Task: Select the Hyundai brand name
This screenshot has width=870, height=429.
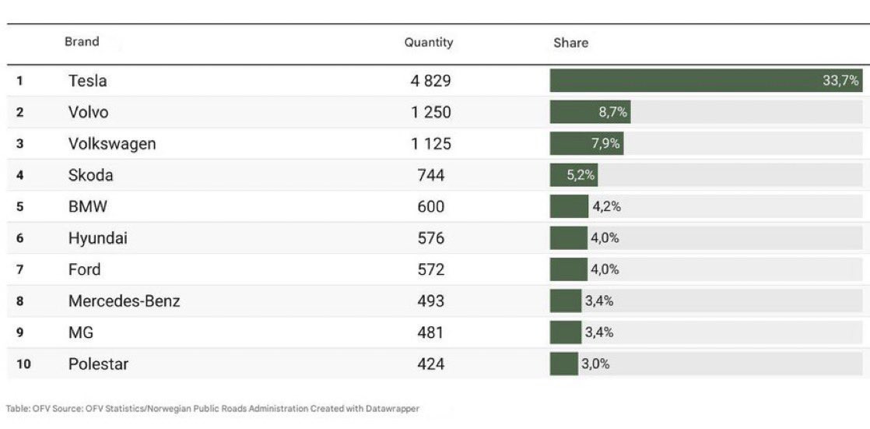Action: (98, 238)
